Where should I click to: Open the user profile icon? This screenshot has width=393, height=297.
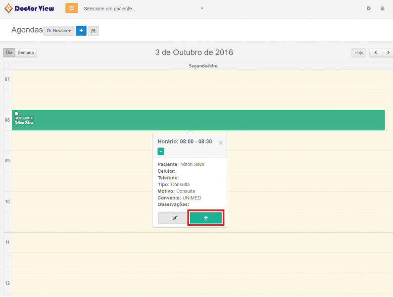(382, 8)
